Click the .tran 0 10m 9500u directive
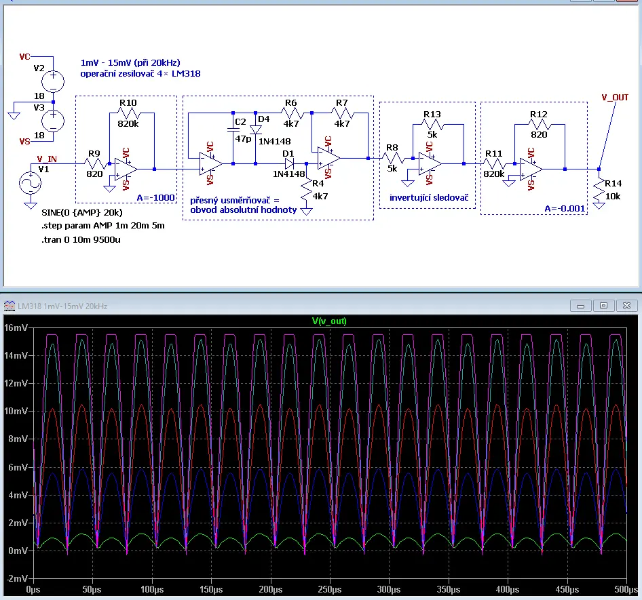Viewport: 642px width, 600px height. point(81,240)
